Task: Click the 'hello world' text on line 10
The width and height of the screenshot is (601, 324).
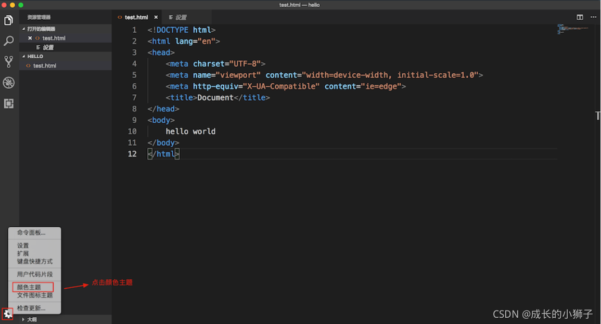Action: tap(190, 132)
